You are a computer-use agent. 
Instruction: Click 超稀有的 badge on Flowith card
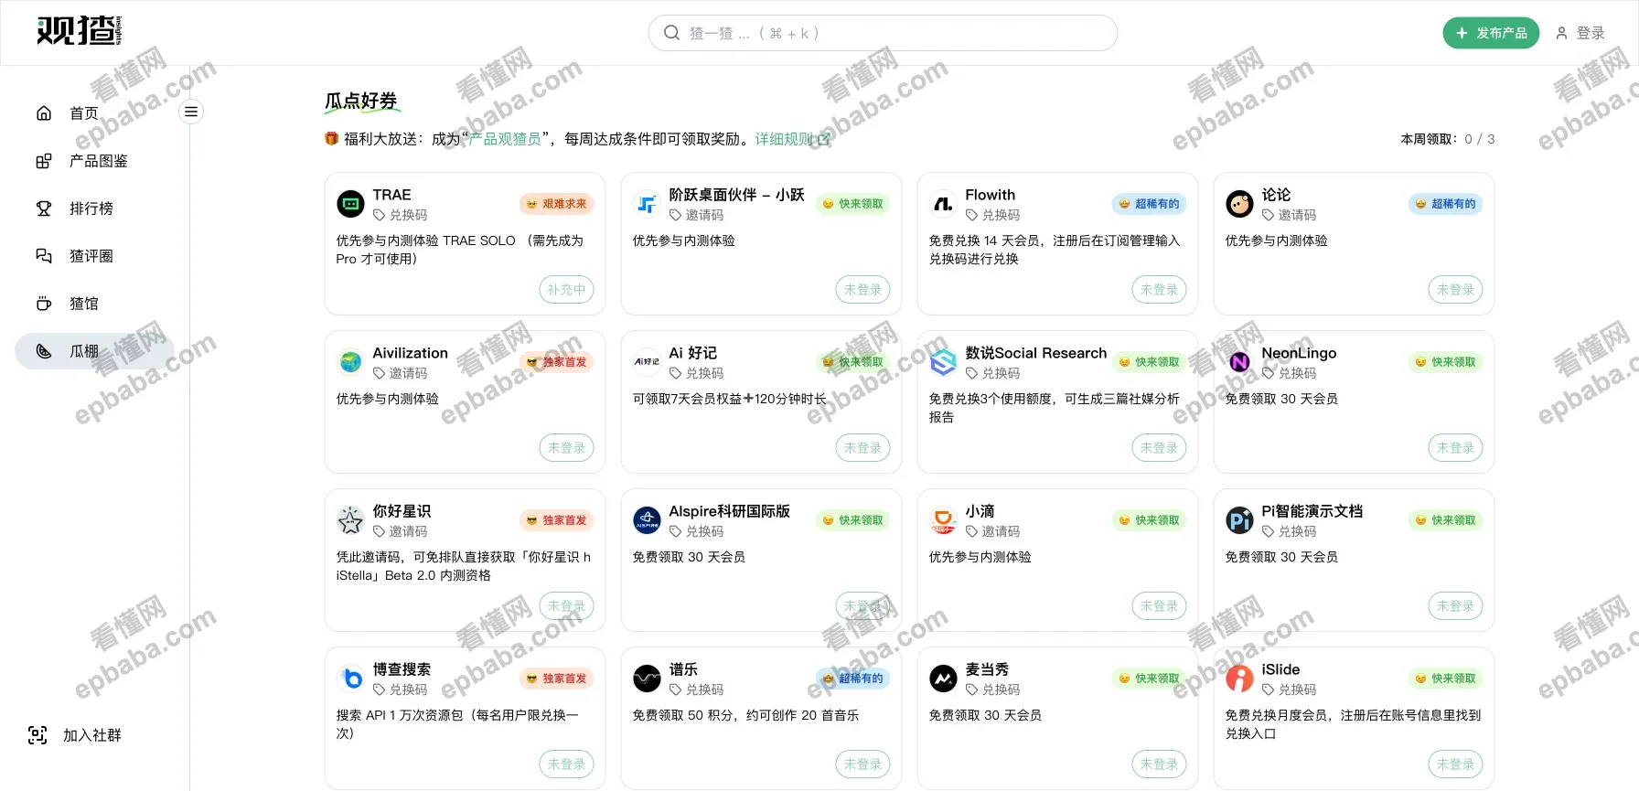(1150, 204)
